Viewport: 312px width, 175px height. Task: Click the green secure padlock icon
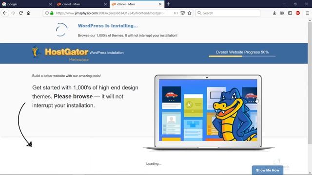(x=52, y=13)
